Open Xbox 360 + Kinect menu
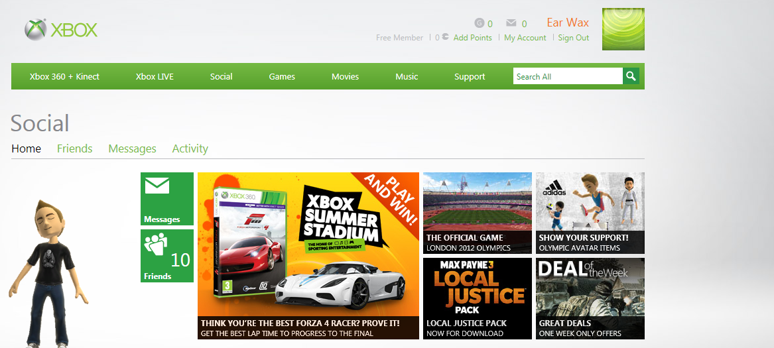This screenshot has width=774, height=348. click(64, 76)
